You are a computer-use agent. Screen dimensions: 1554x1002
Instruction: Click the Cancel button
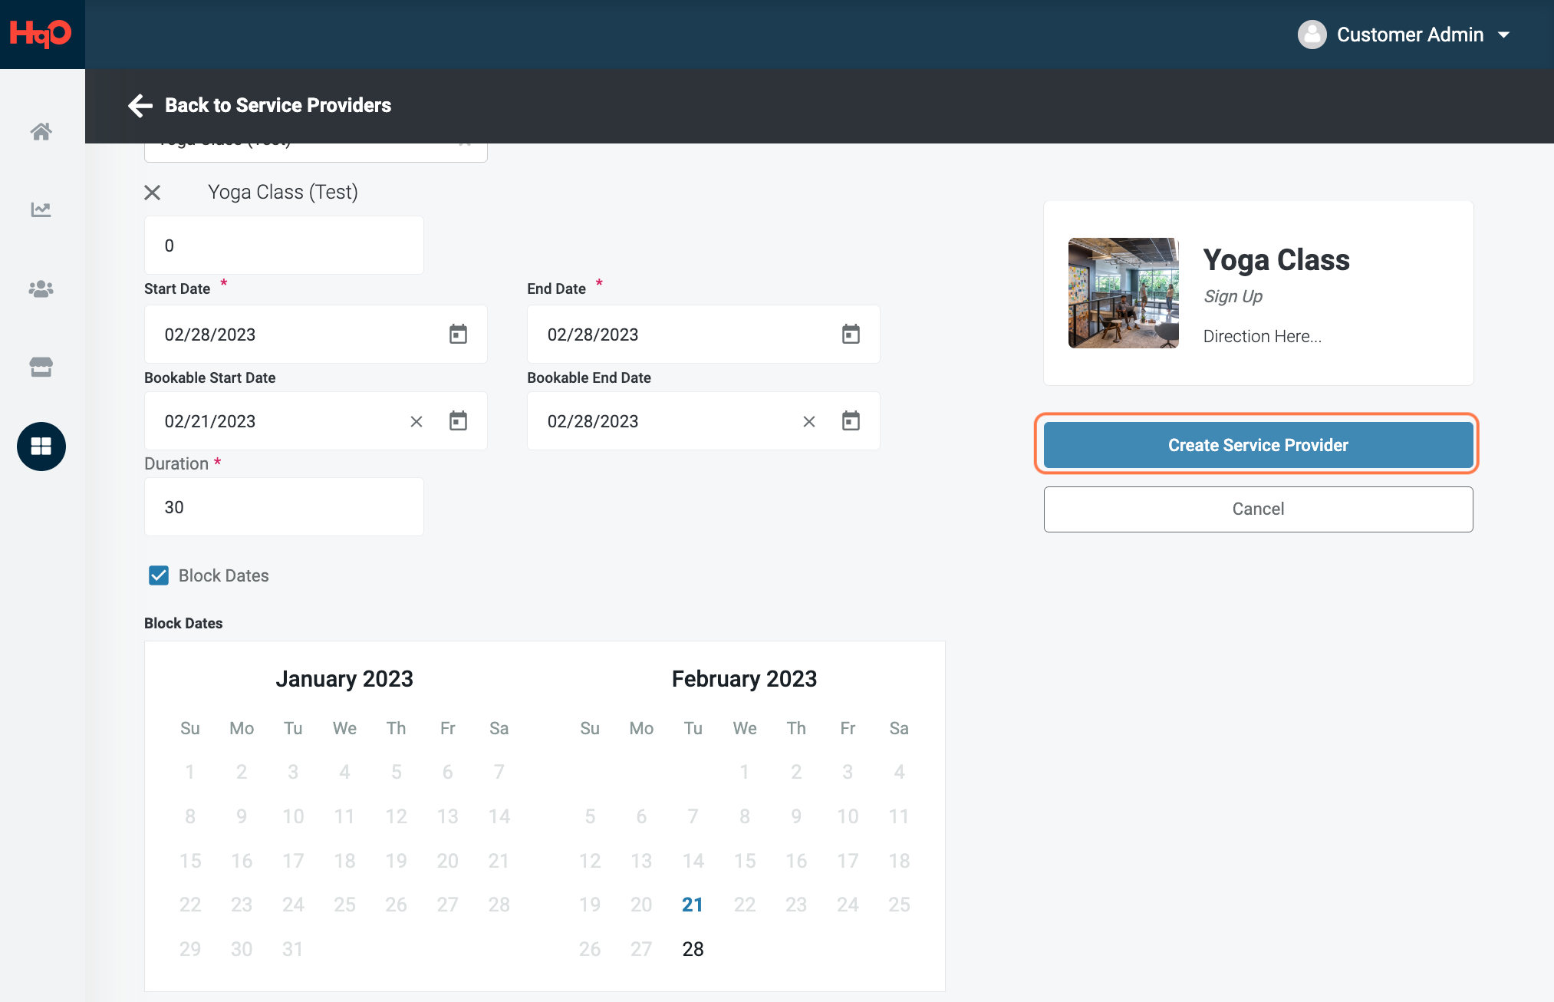tap(1258, 509)
